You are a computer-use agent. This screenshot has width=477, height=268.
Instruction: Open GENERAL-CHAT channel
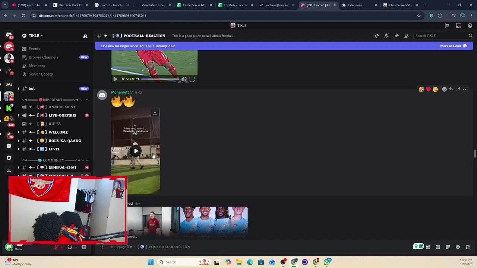click(55, 167)
